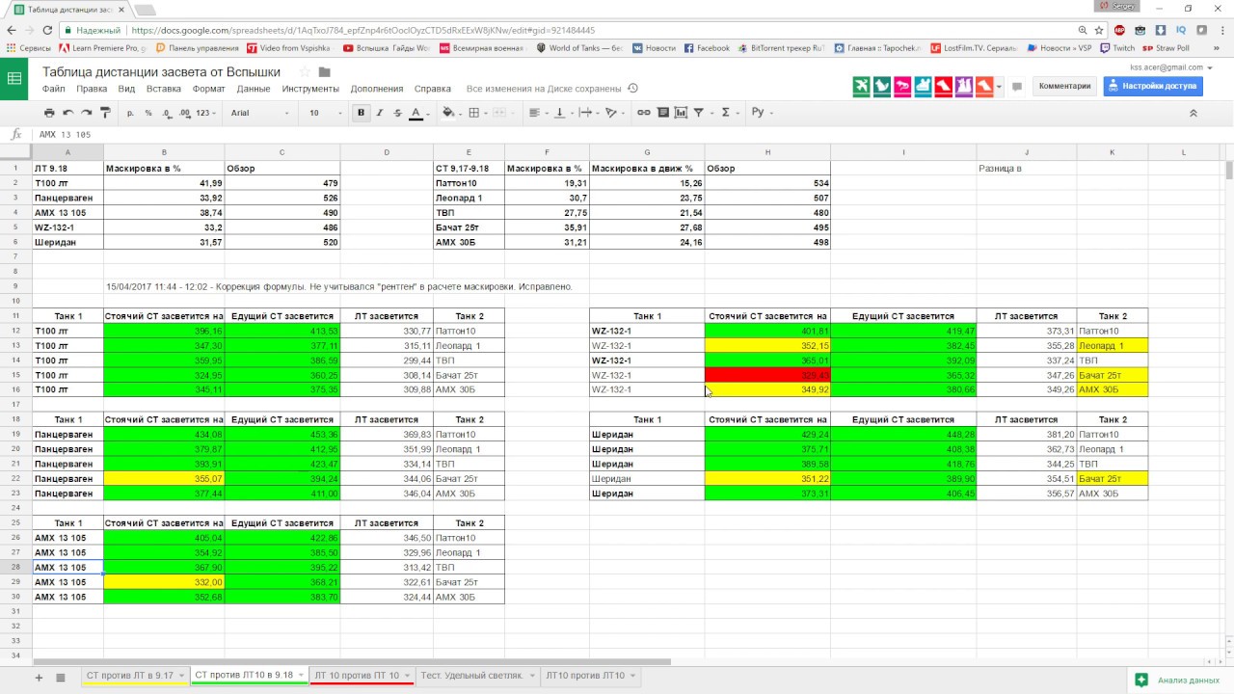
Task: Star the spreadsheet document title
Action: click(305, 71)
